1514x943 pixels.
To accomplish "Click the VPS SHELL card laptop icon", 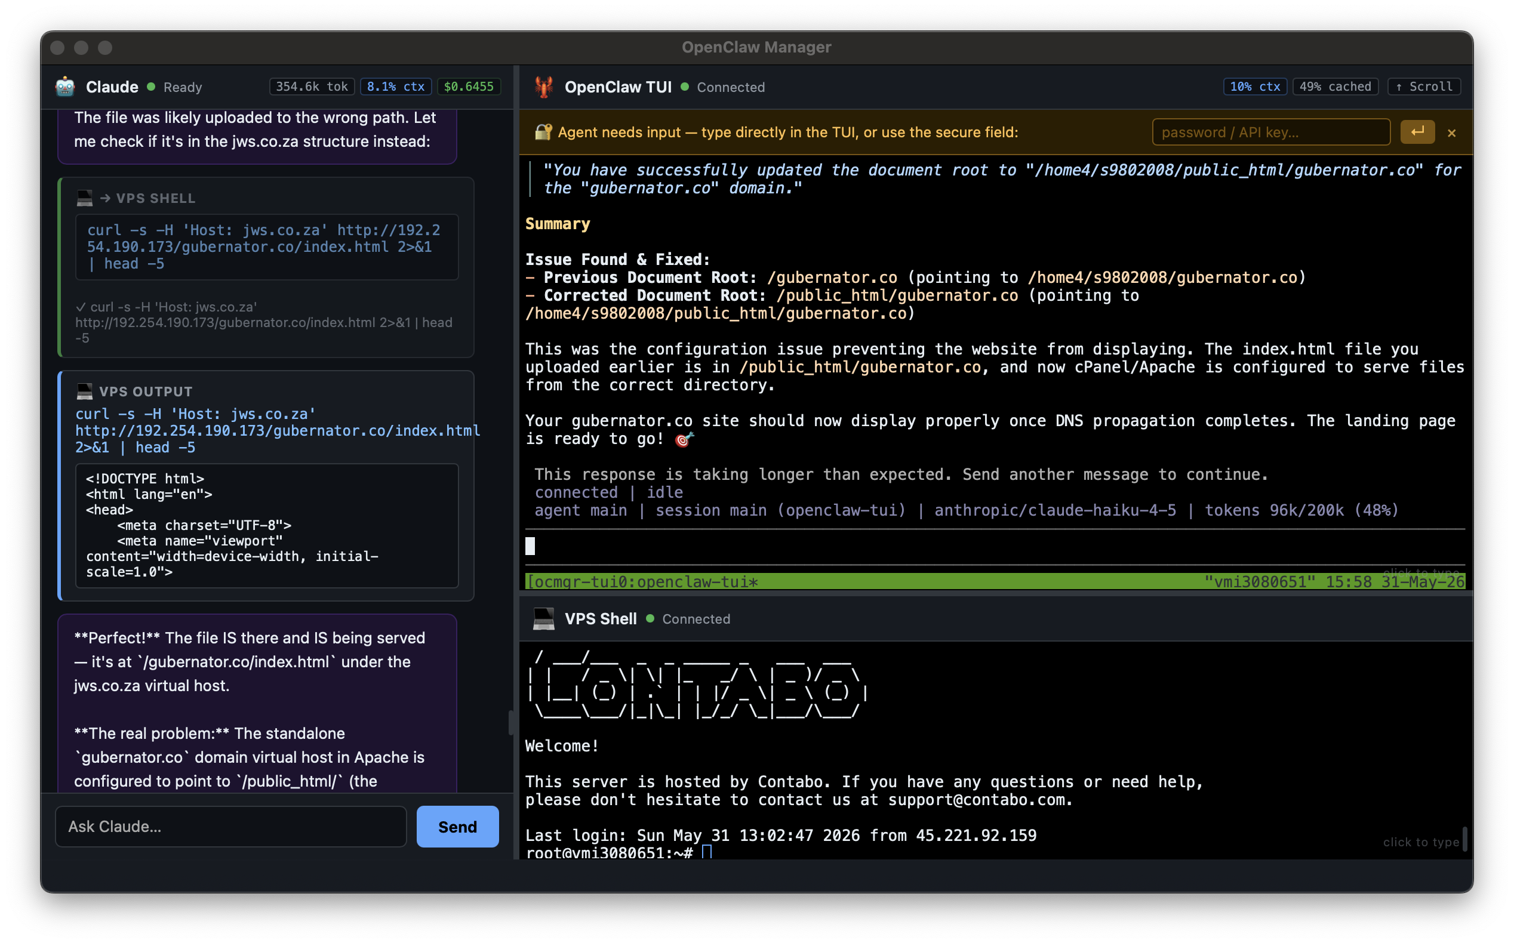I will 85,198.
